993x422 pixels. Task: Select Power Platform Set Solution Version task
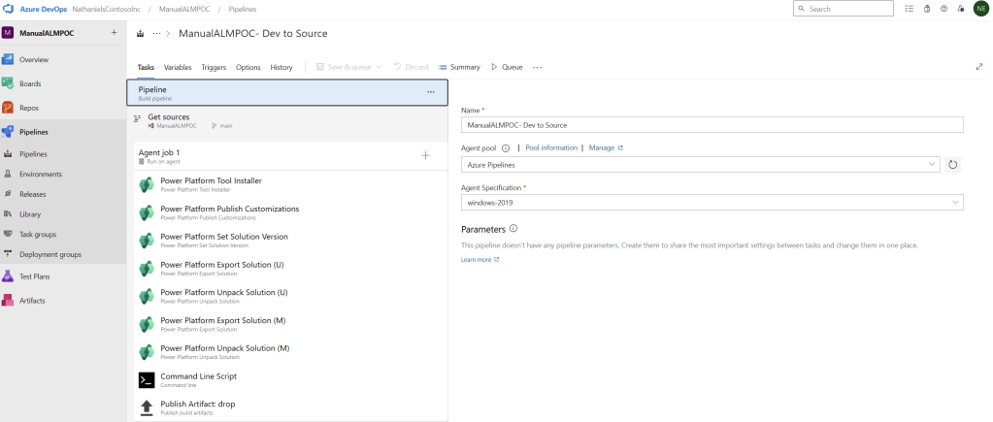[290, 240]
